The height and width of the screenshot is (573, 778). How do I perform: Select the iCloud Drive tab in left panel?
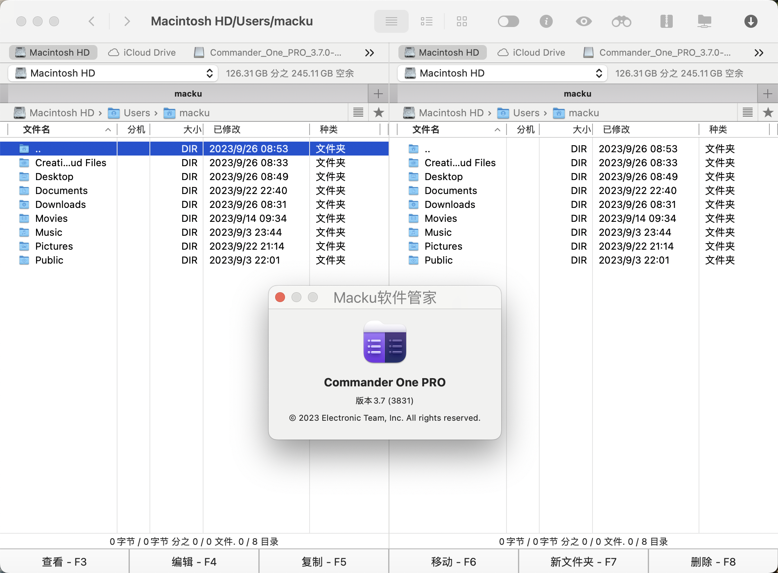[142, 52]
